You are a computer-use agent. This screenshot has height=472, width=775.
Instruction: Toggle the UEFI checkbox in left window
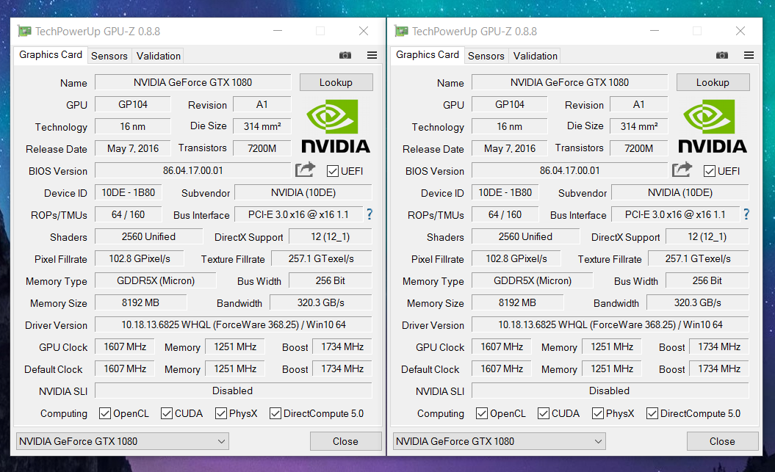(x=333, y=171)
